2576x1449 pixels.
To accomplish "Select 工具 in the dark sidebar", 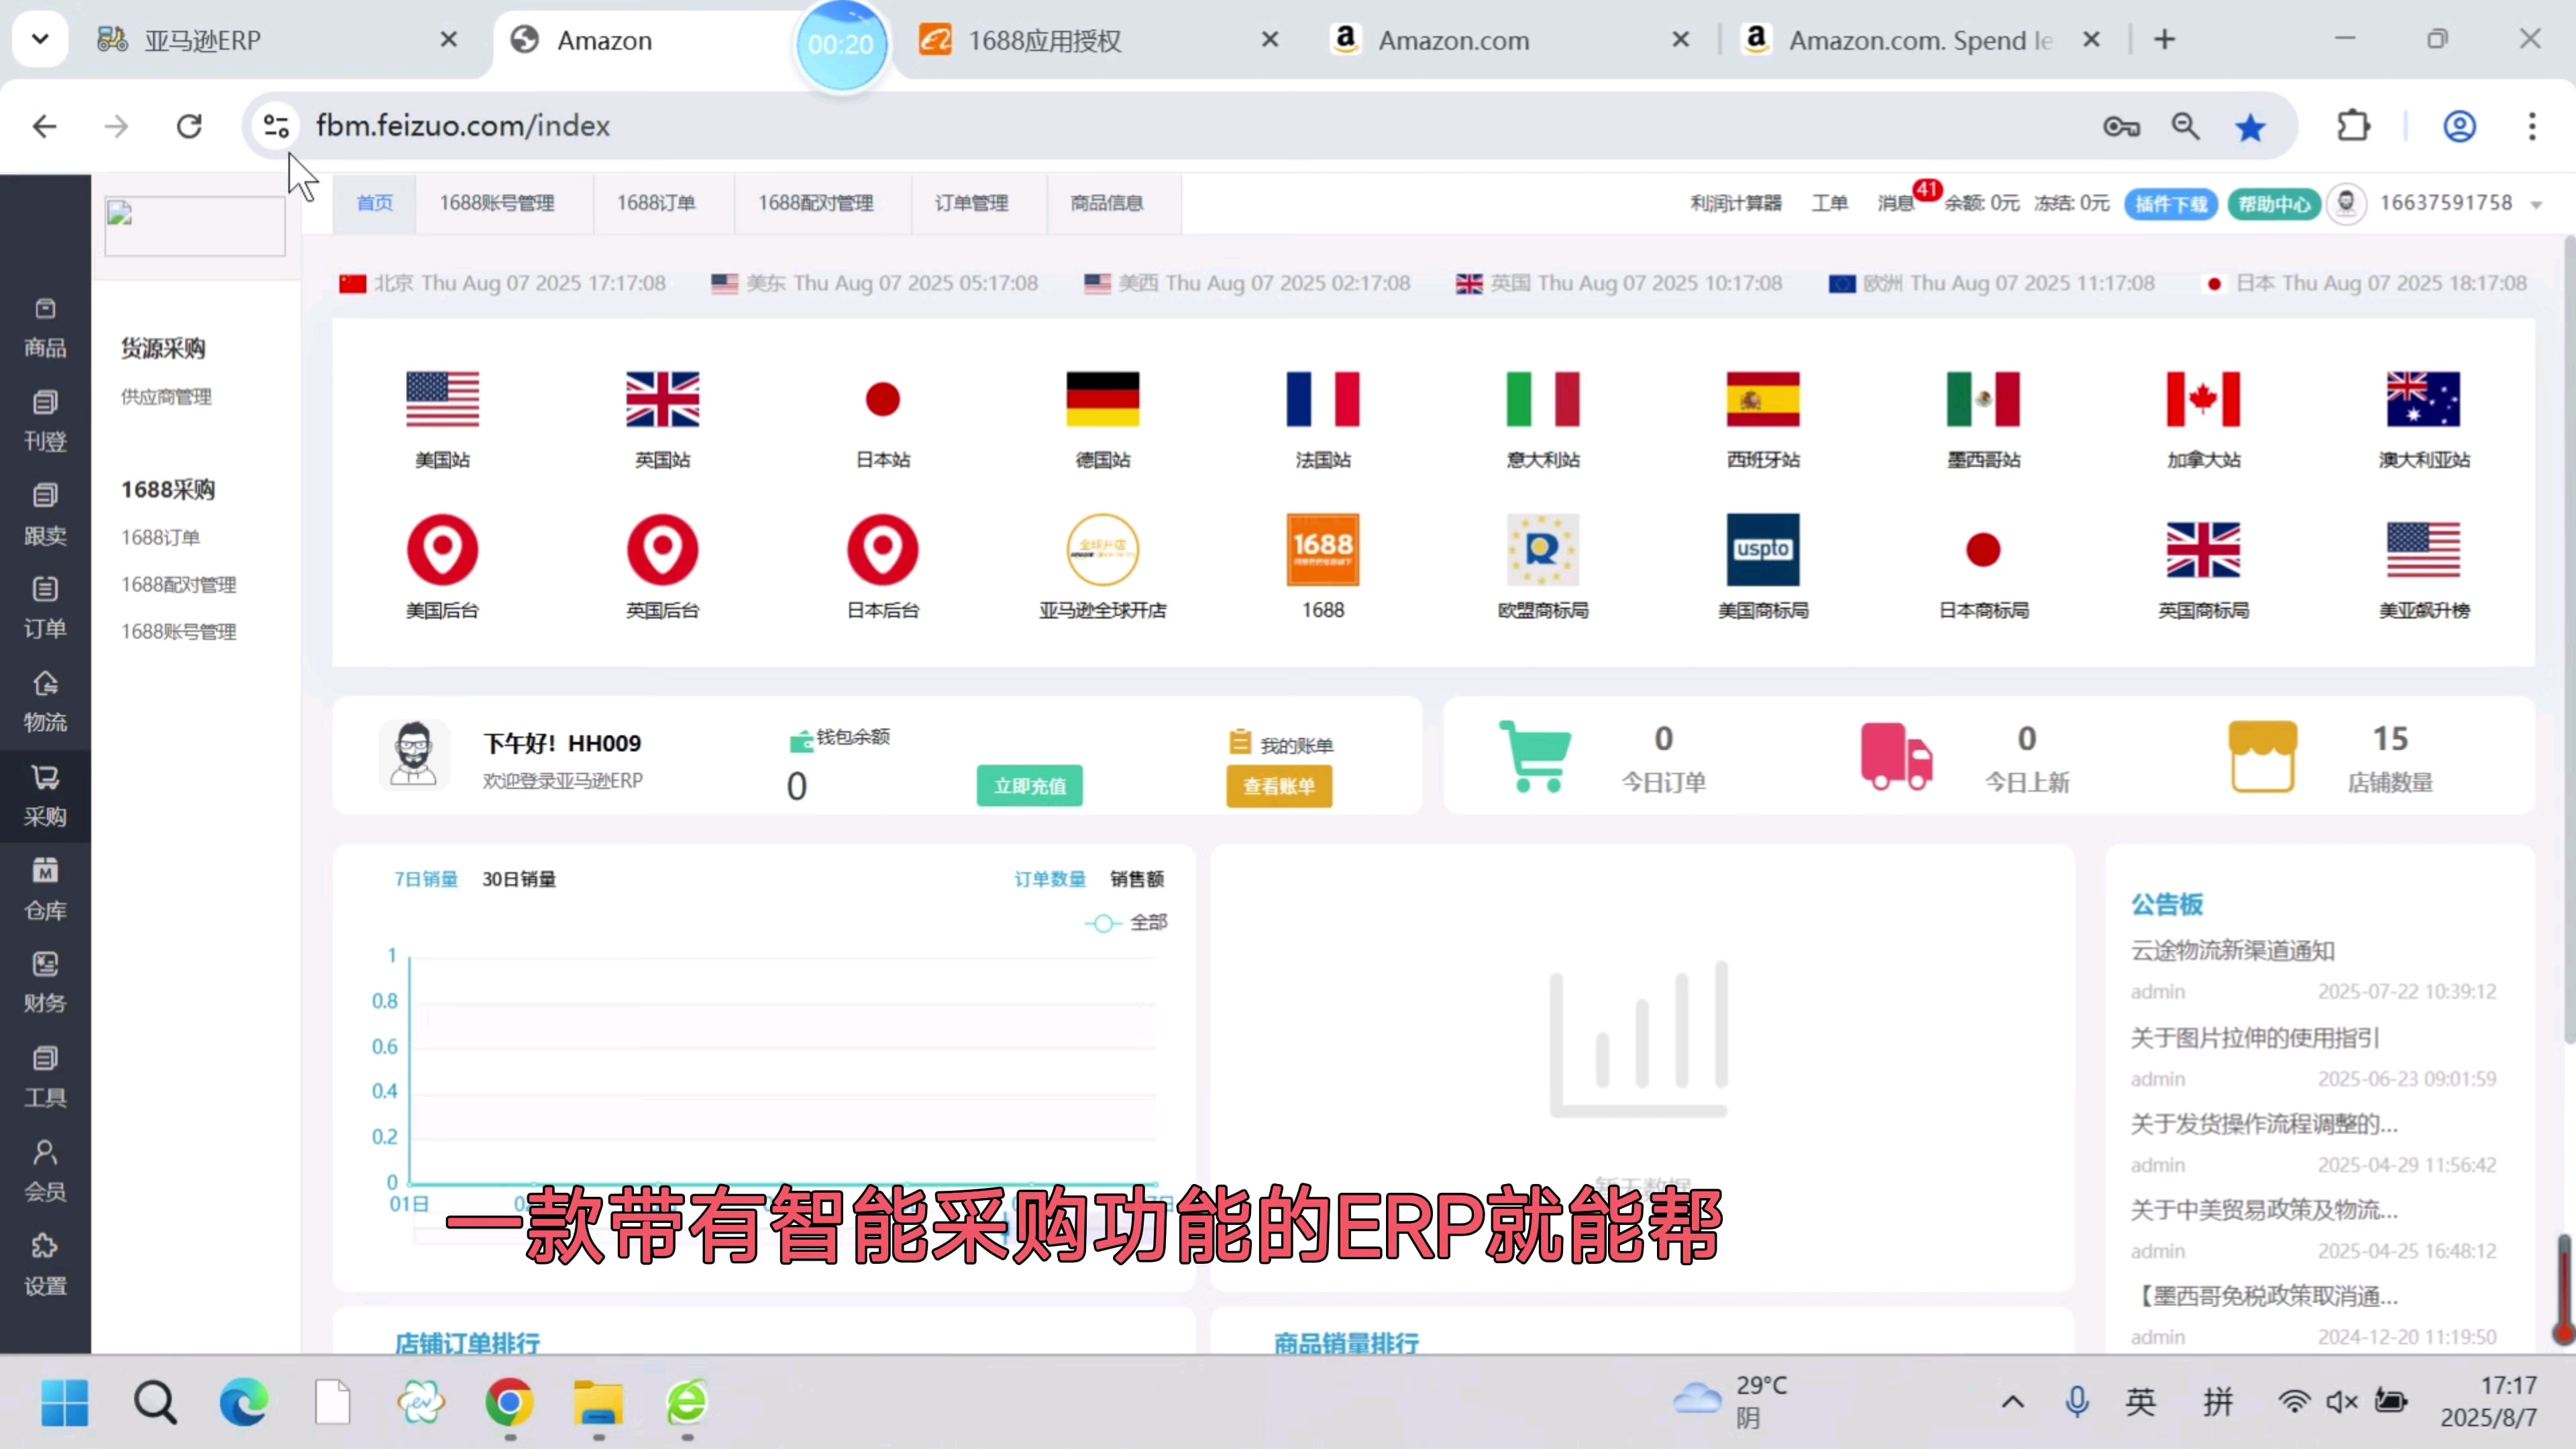I will click(45, 1078).
